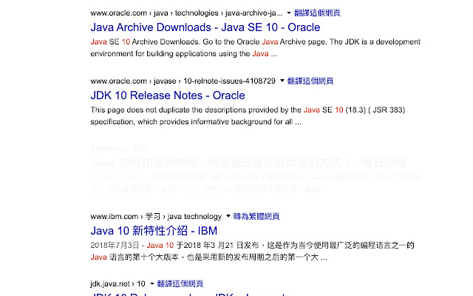Click the snippet starting 'This page does not duplicate'
This screenshot has width=473, height=296.
click(248, 115)
